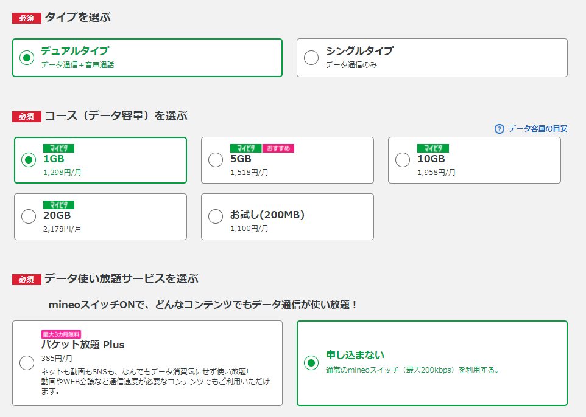The height and width of the screenshot is (417, 586).
Task: Click the 最大3カ月無料 pink badge
Action: pyautogui.click(x=62, y=334)
